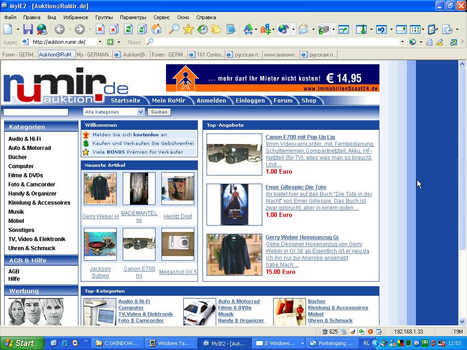Click the mail envelope toolbar icon
This screenshot has width=467, height=350.
303,29
